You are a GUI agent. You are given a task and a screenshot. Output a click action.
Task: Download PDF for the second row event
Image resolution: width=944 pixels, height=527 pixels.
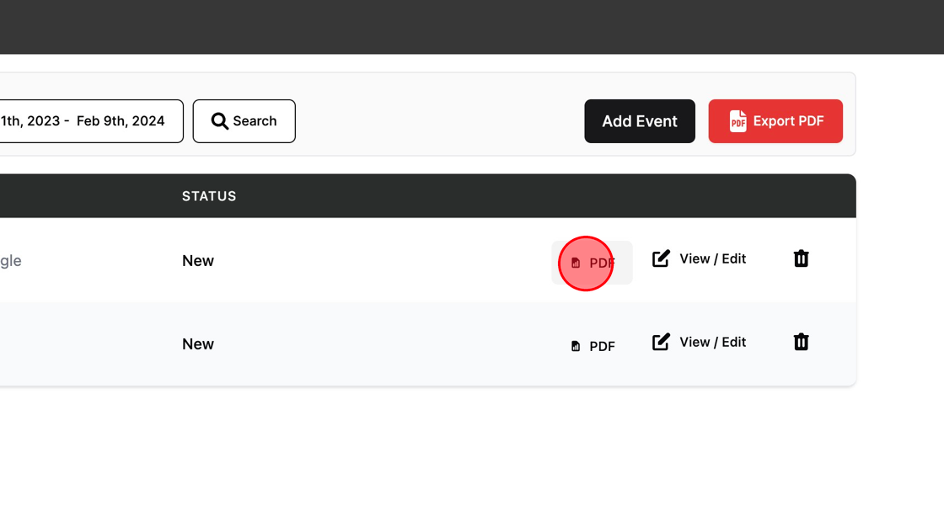(x=593, y=346)
